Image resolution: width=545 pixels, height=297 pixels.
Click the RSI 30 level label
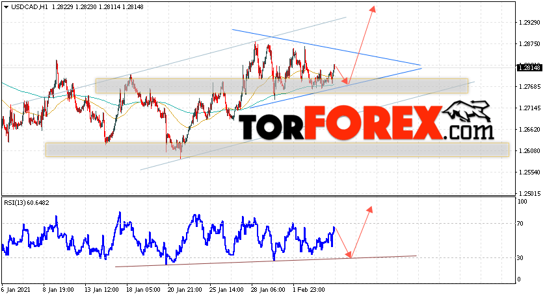click(520, 258)
